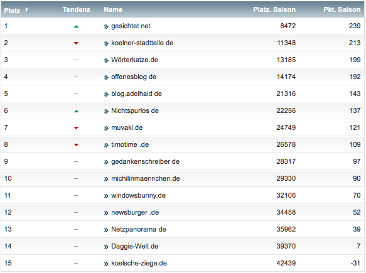
Task: Click double-chevron icon before Netzpanorama de
Action: click(x=106, y=230)
